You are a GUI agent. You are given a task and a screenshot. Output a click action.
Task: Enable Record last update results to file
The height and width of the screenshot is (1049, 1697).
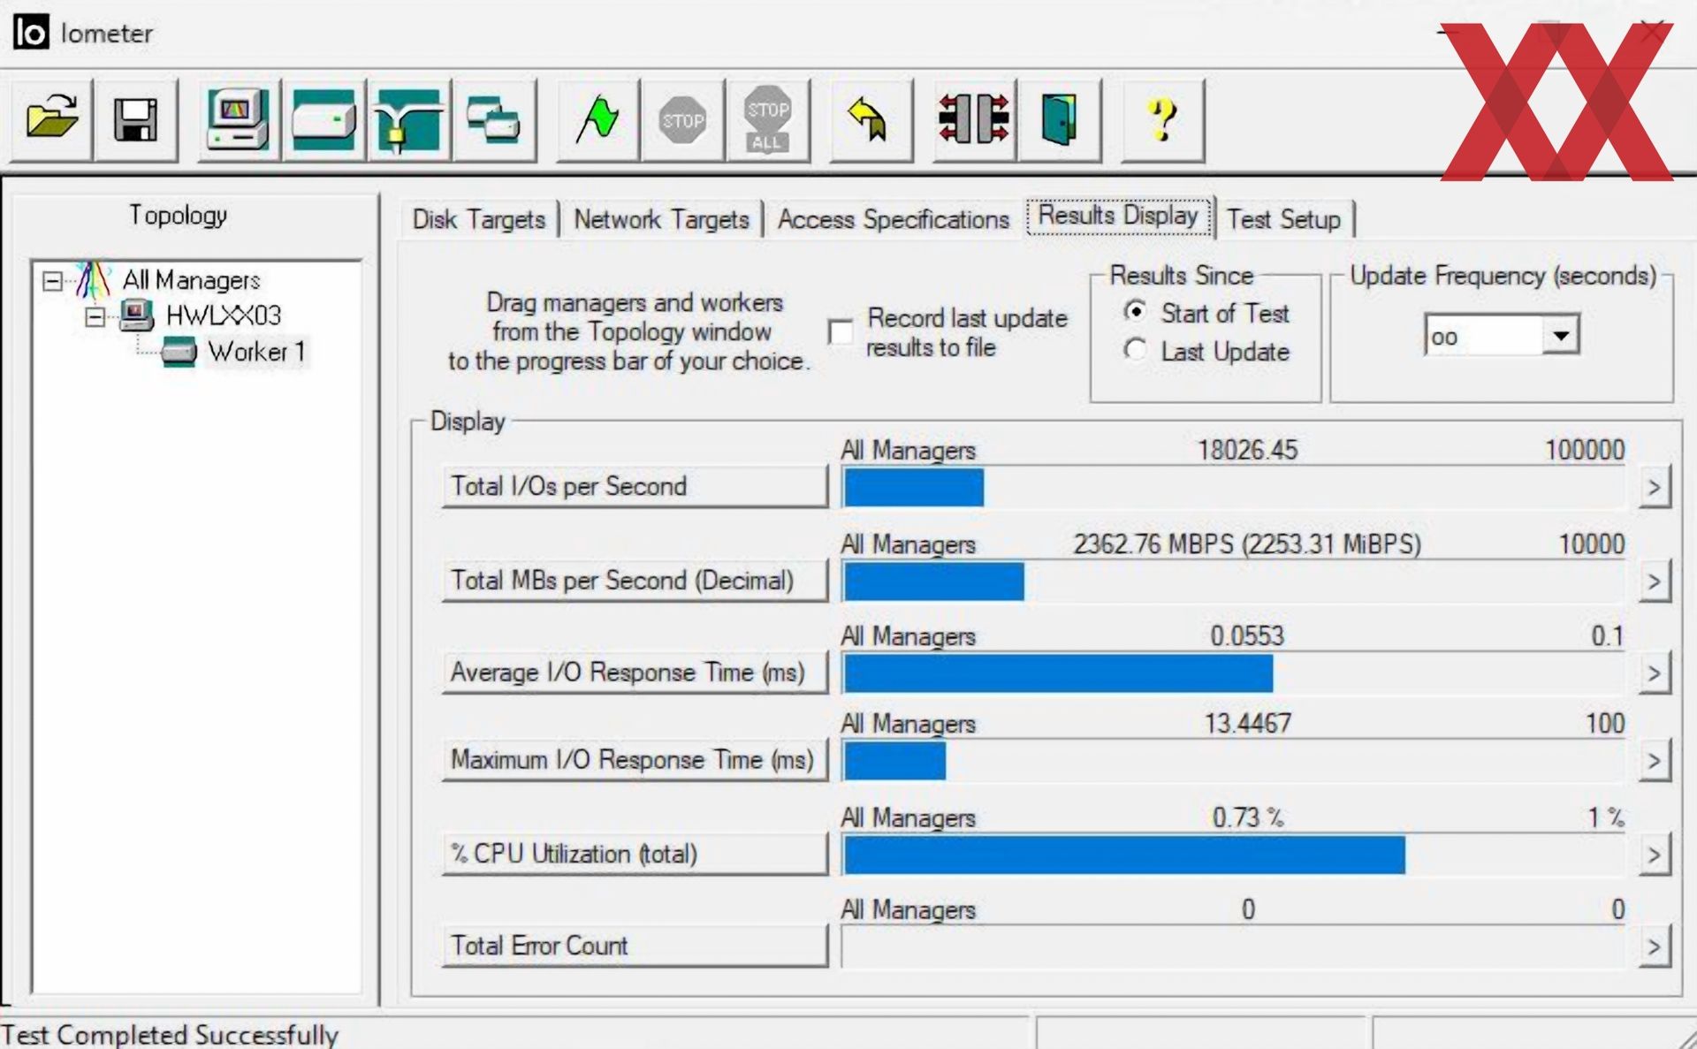point(841,332)
